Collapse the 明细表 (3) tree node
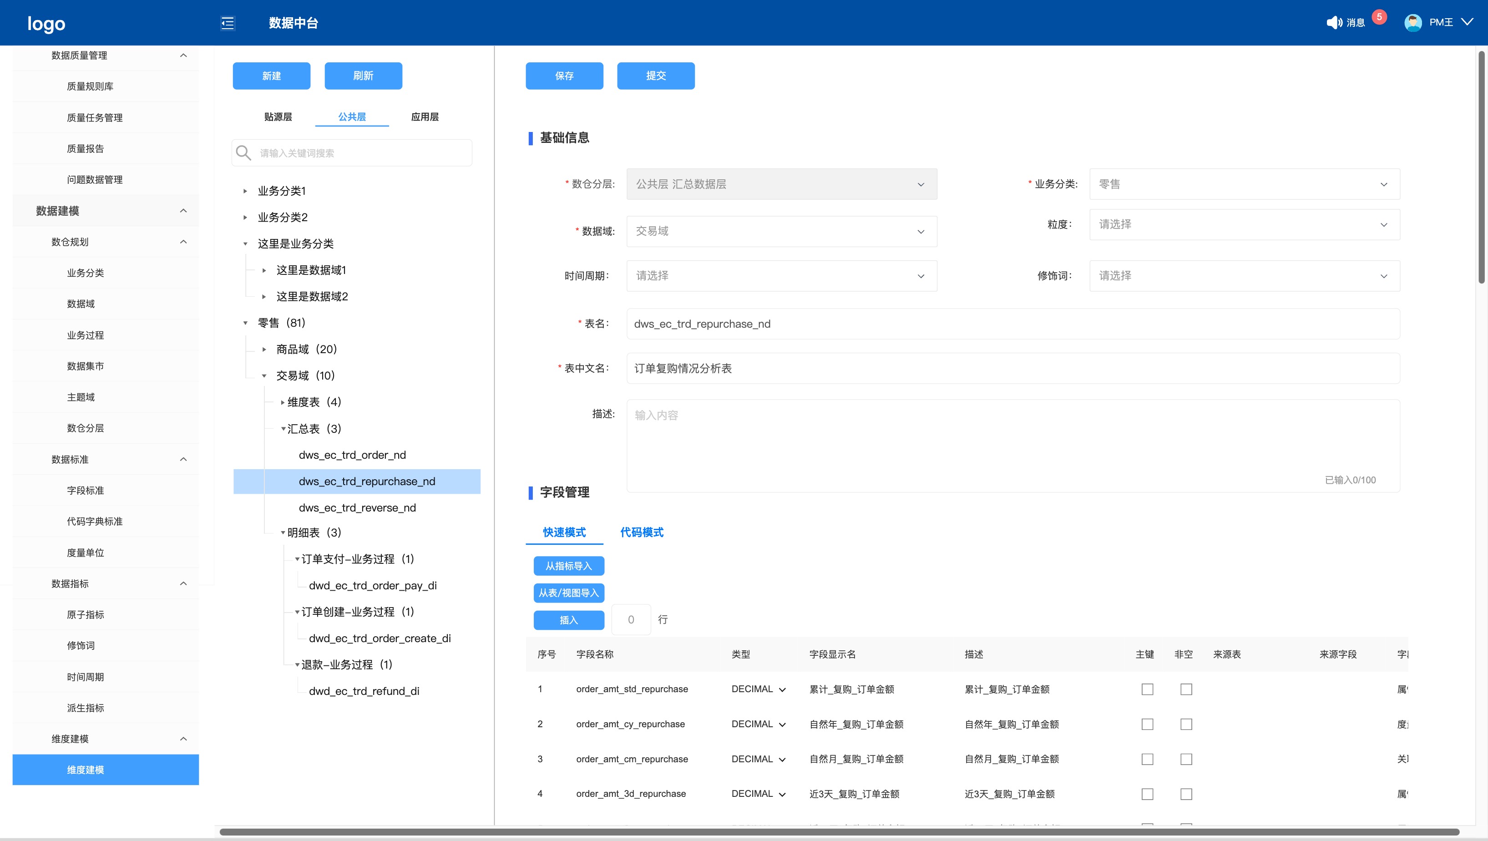This screenshot has width=1488, height=841. [283, 532]
